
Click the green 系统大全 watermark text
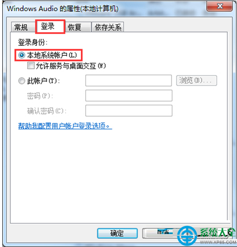217,232
